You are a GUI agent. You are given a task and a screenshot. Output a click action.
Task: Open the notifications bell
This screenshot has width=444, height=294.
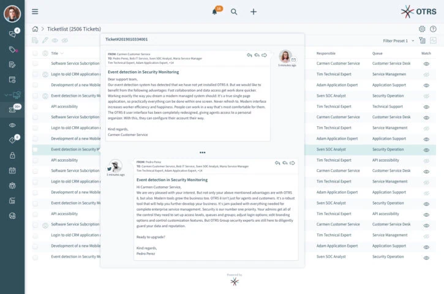pyautogui.click(x=214, y=12)
